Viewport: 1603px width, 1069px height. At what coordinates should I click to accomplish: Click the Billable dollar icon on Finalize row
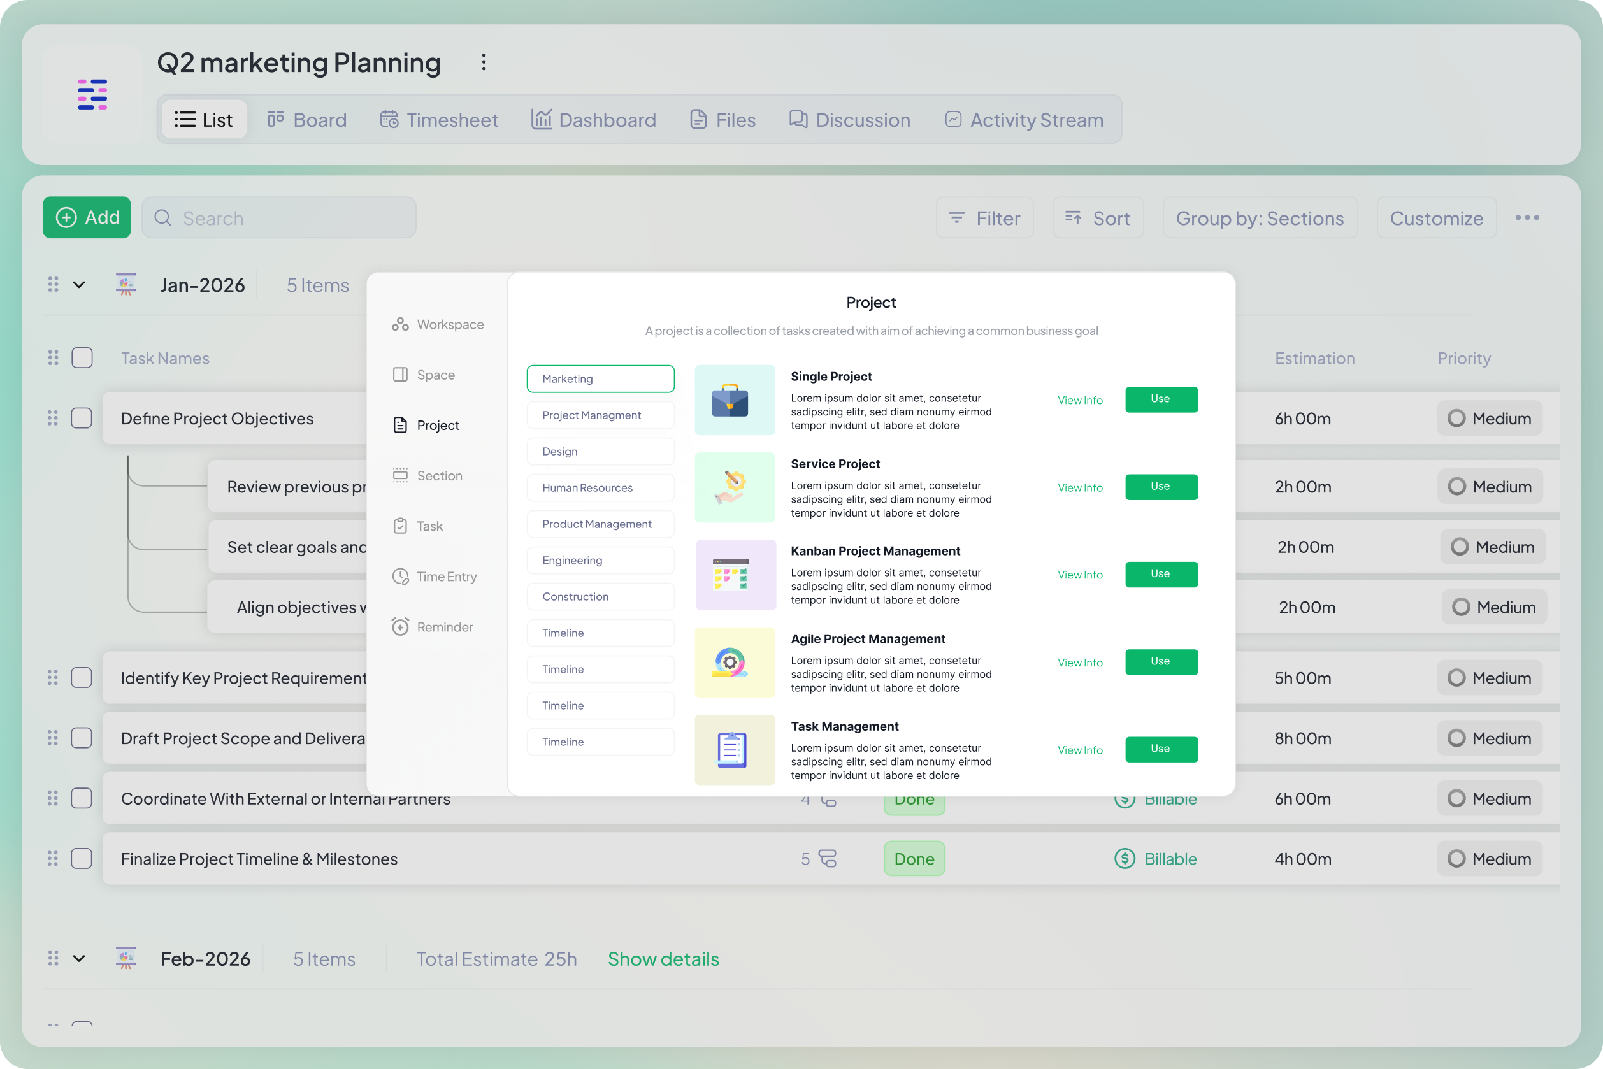1125,858
